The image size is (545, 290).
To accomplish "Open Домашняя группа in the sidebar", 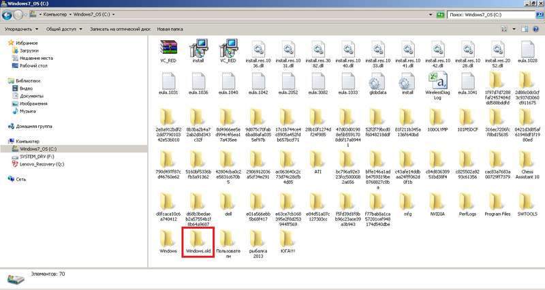I will coord(34,127).
